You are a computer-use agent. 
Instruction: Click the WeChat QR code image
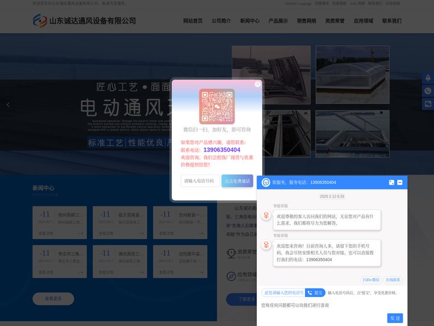point(217,106)
